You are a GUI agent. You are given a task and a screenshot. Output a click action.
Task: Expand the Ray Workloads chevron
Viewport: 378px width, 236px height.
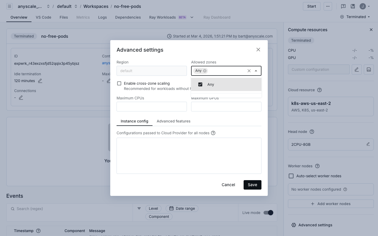click(192, 17)
